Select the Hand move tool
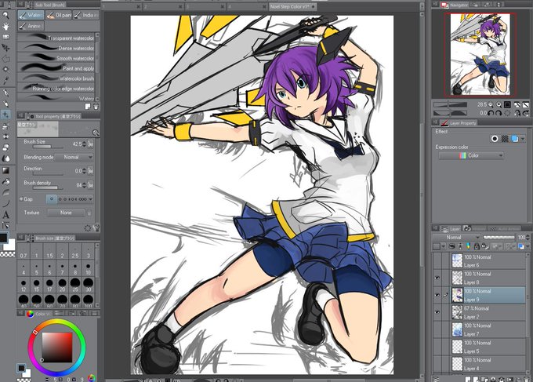The height and width of the screenshot is (382, 533). 5,26
